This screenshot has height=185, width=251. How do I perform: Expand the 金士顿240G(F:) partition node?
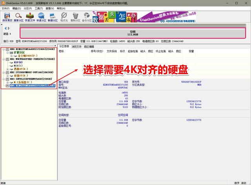tap(11, 56)
